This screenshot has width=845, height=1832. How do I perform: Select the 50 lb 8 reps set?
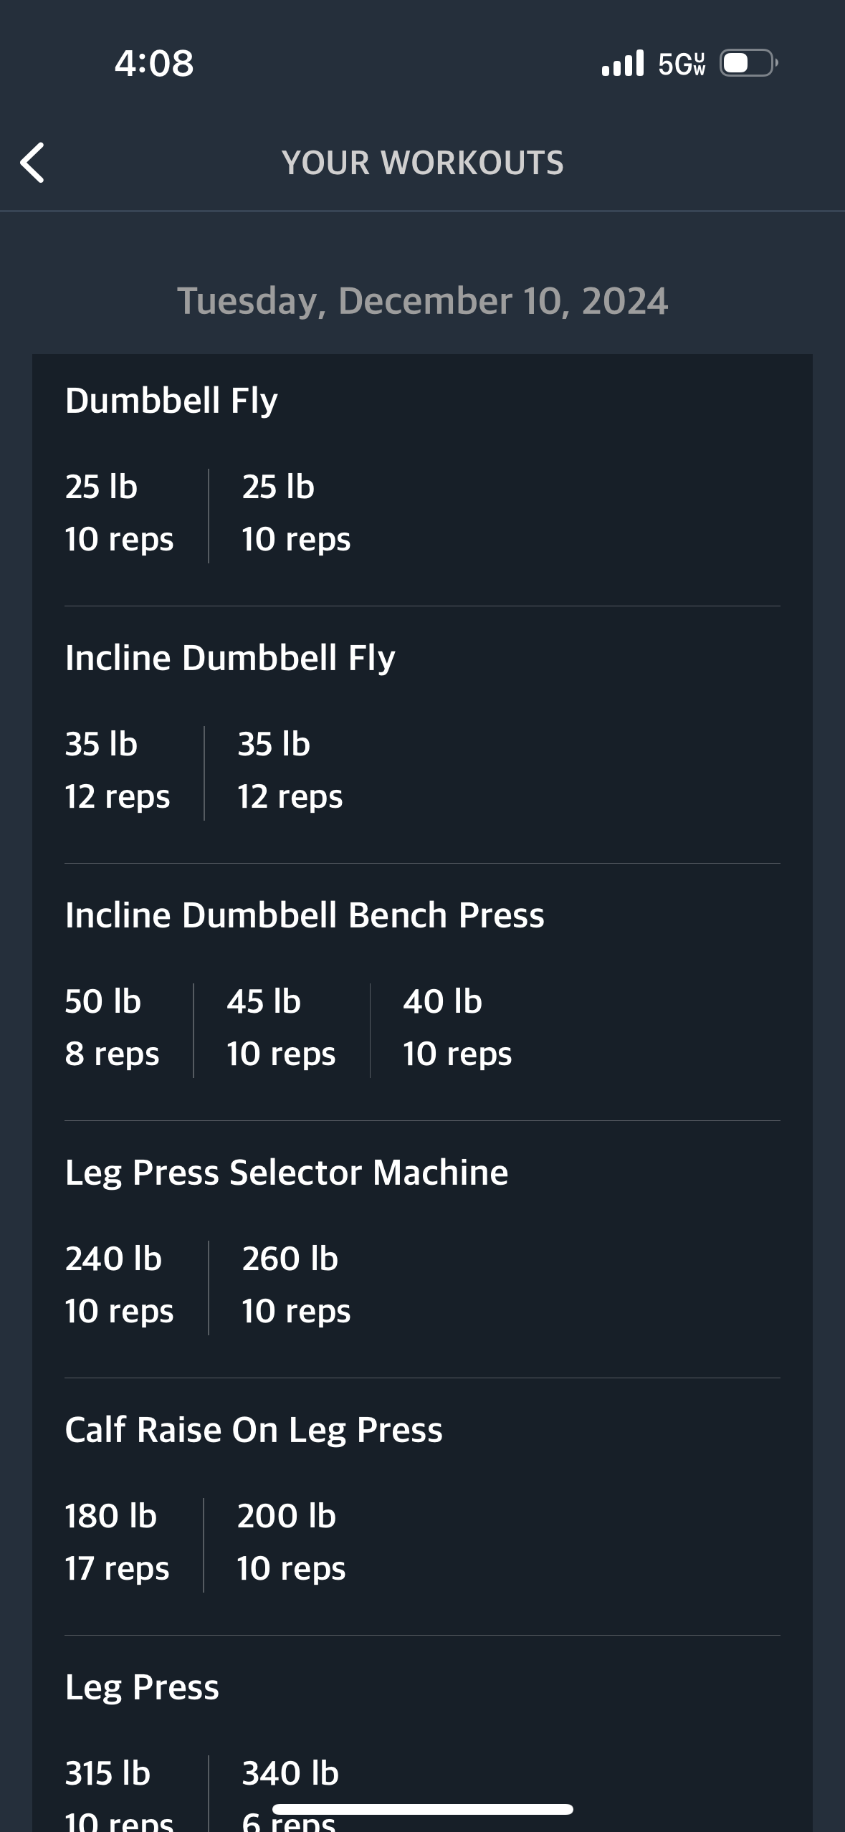[x=112, y=1028]
